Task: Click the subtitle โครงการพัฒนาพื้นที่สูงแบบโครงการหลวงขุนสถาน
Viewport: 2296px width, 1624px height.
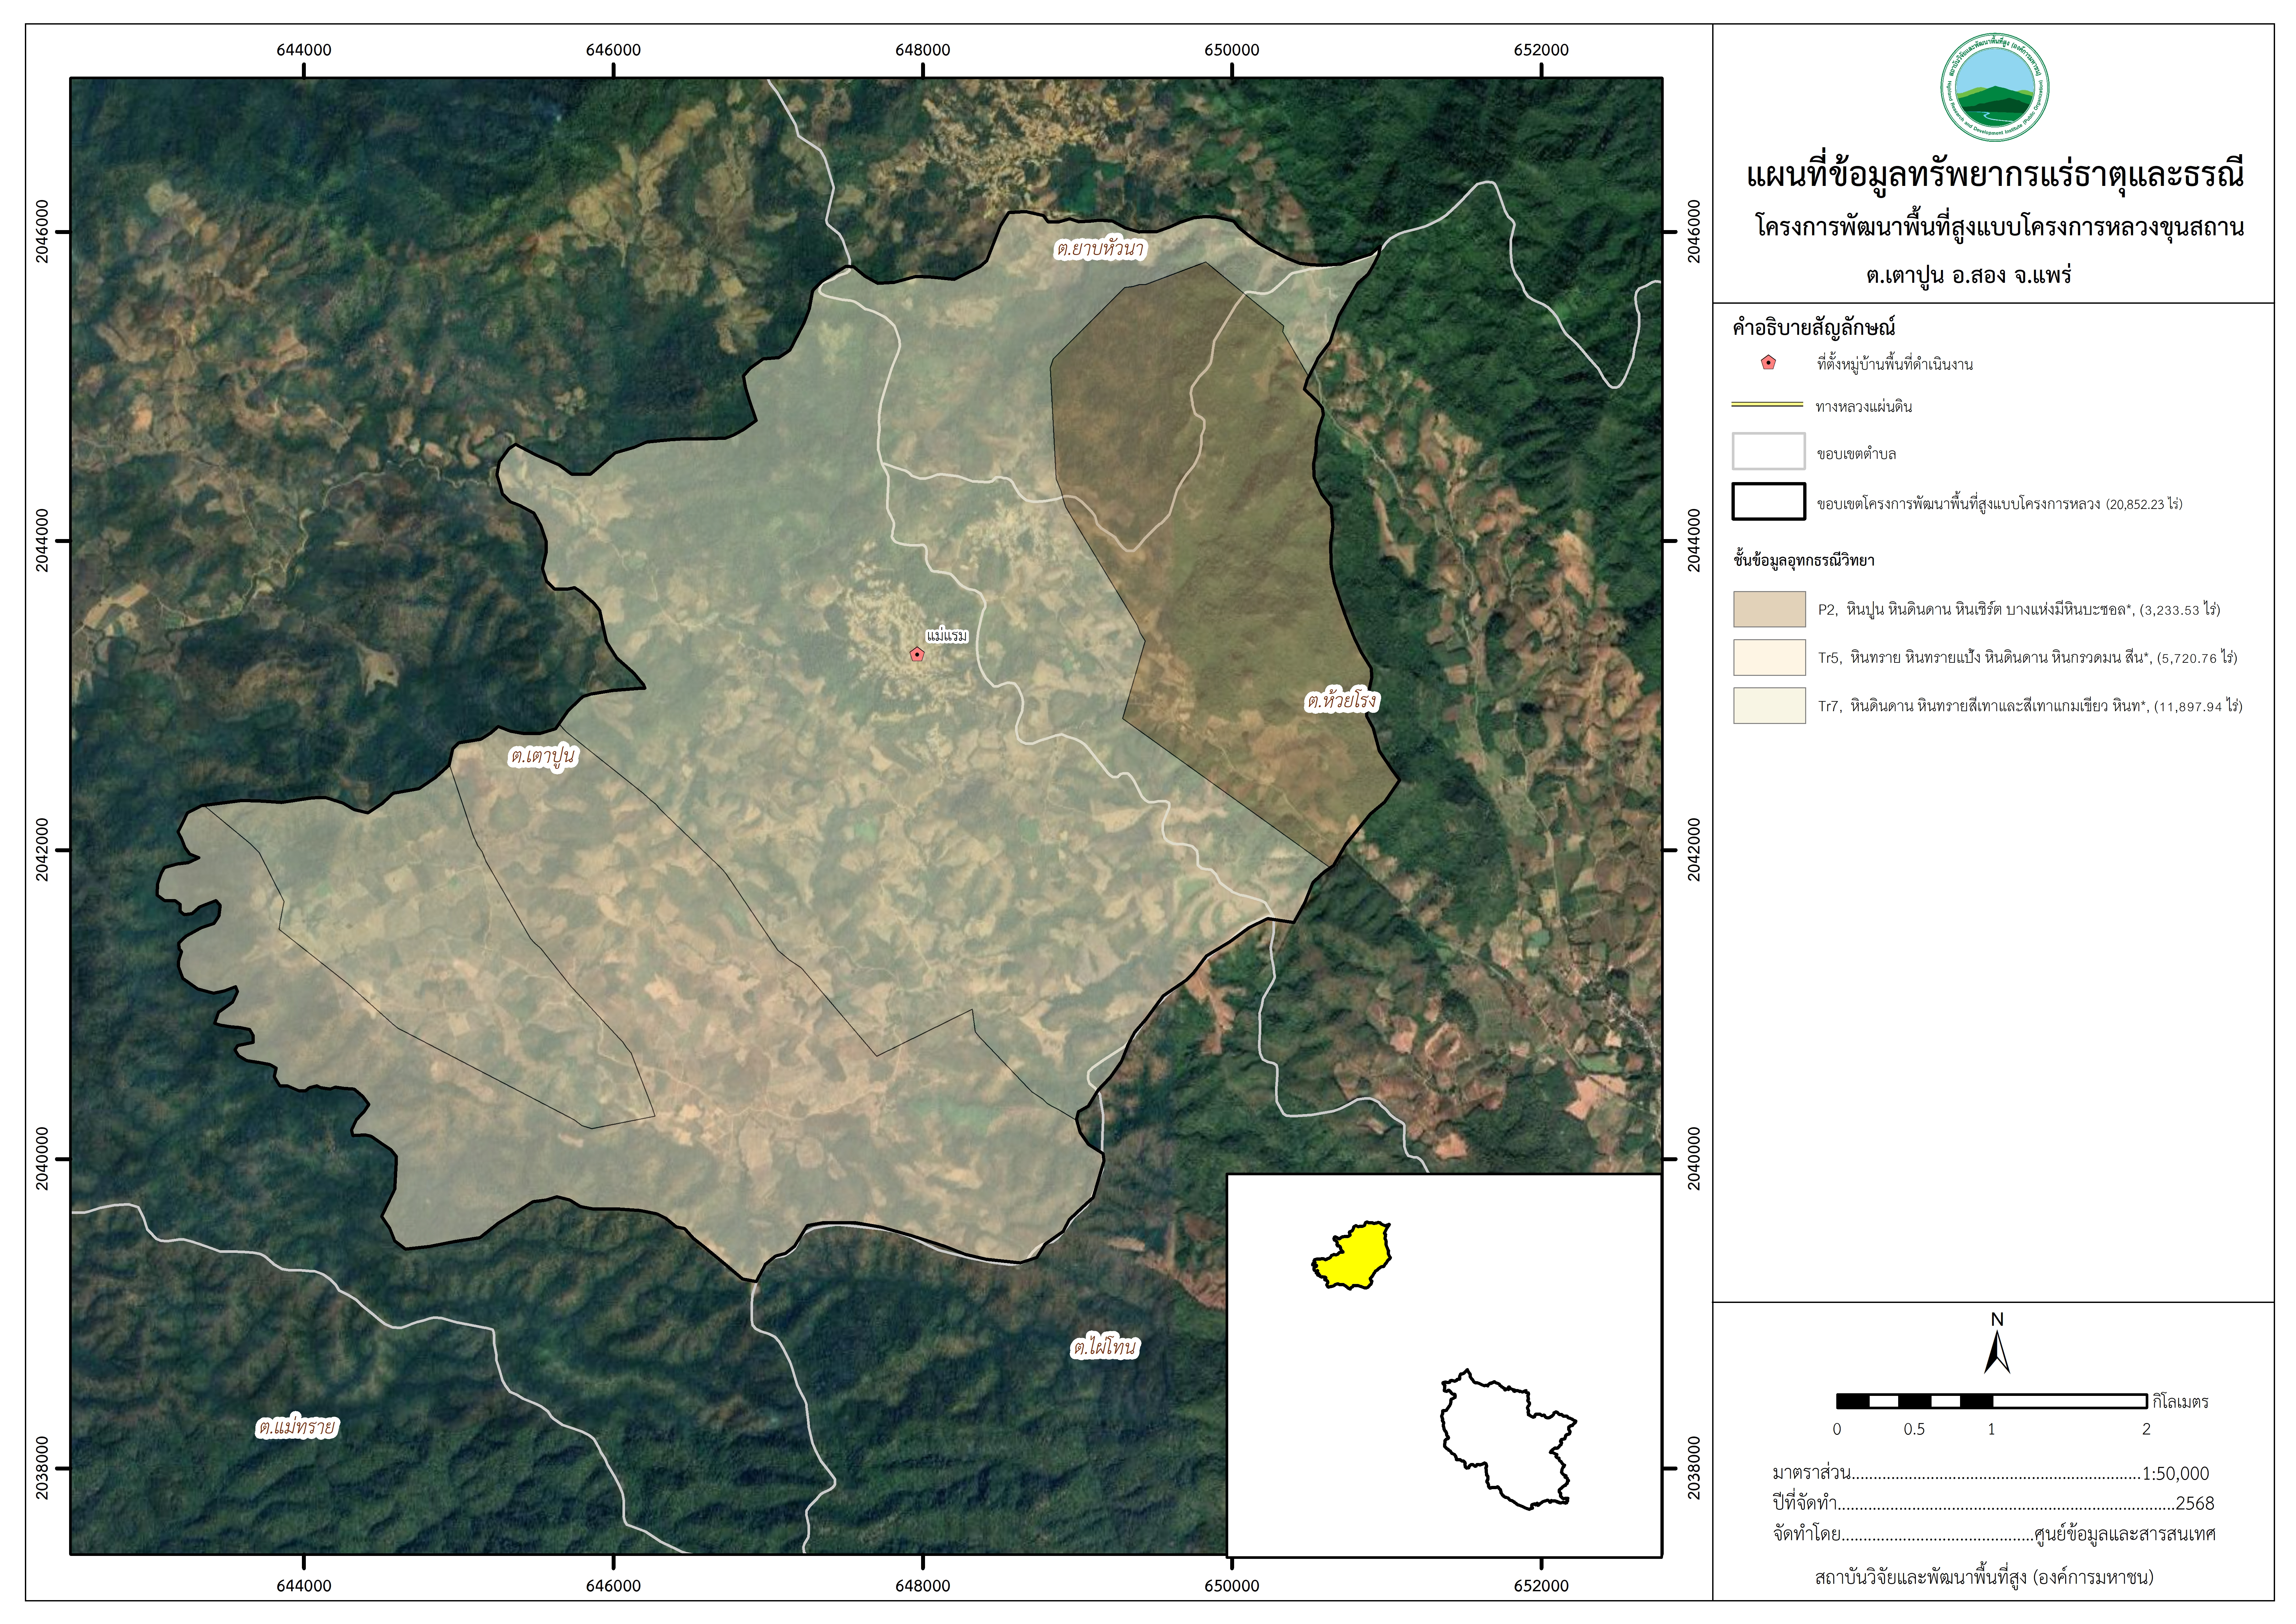Action: pyautogui.click(x=2000, y=227)
